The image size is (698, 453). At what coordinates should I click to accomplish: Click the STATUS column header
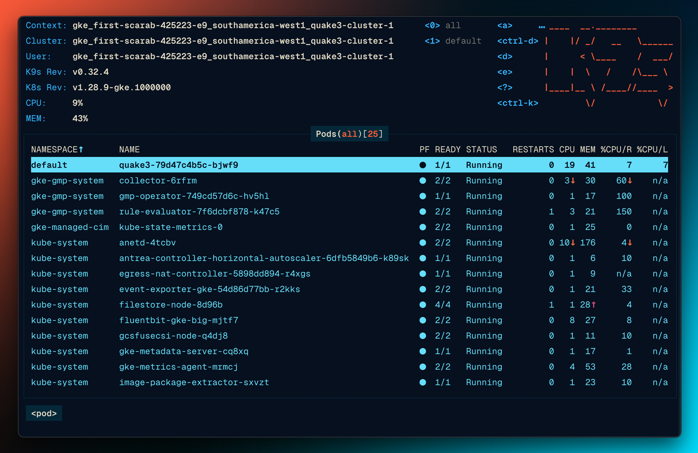point(482,149)
